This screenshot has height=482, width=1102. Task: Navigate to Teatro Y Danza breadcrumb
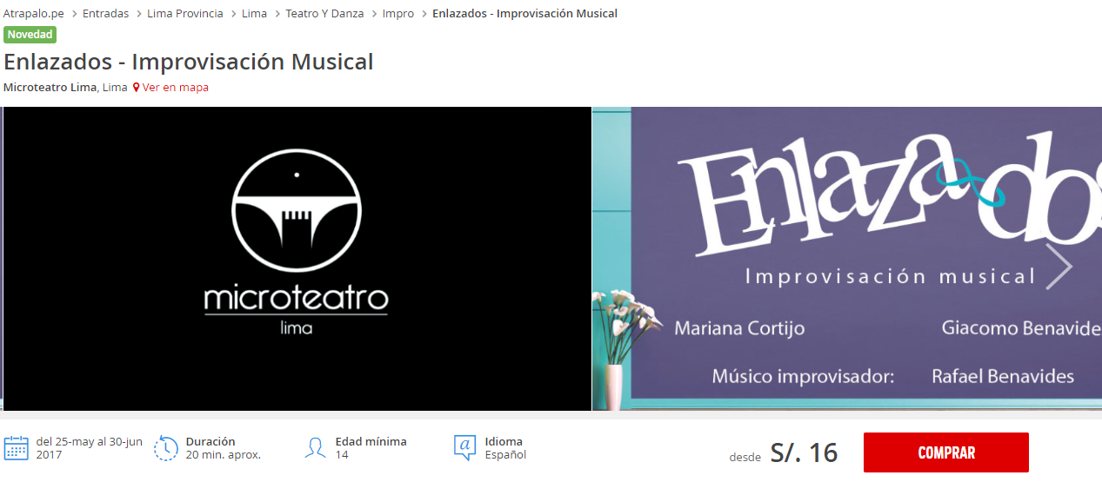324,13
